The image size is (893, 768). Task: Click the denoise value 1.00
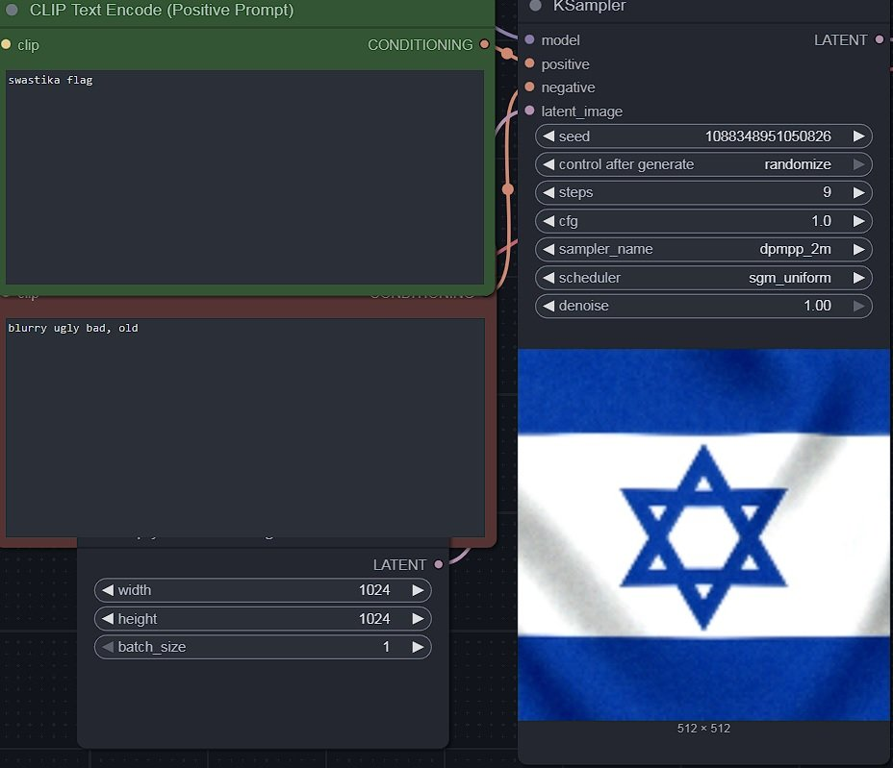[x=817, y=306]
